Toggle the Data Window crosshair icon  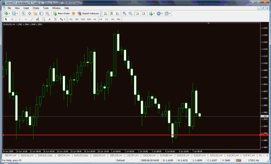[29, 13]
